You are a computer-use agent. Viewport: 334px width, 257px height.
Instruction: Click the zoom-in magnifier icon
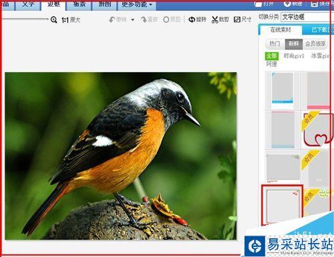coord(53,20)
